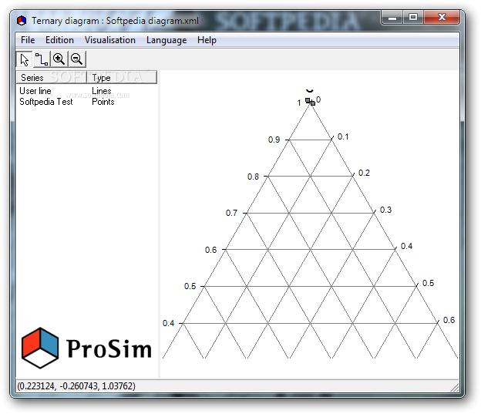Open the File menu
Viewport: 481px width, 414px height.
click(x=28, y=40)
